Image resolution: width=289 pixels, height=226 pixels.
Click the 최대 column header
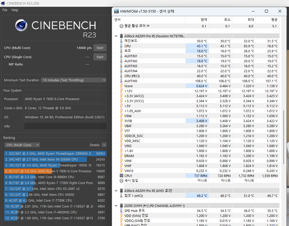tap(244, 20)
